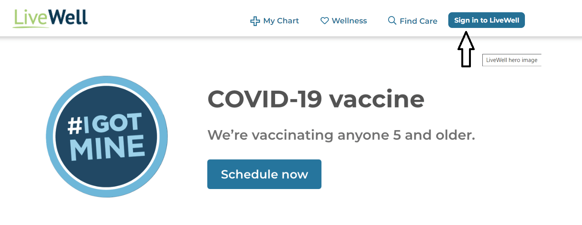
Task: Click the #IGOTMINE circular badge image
Action: 107,137
